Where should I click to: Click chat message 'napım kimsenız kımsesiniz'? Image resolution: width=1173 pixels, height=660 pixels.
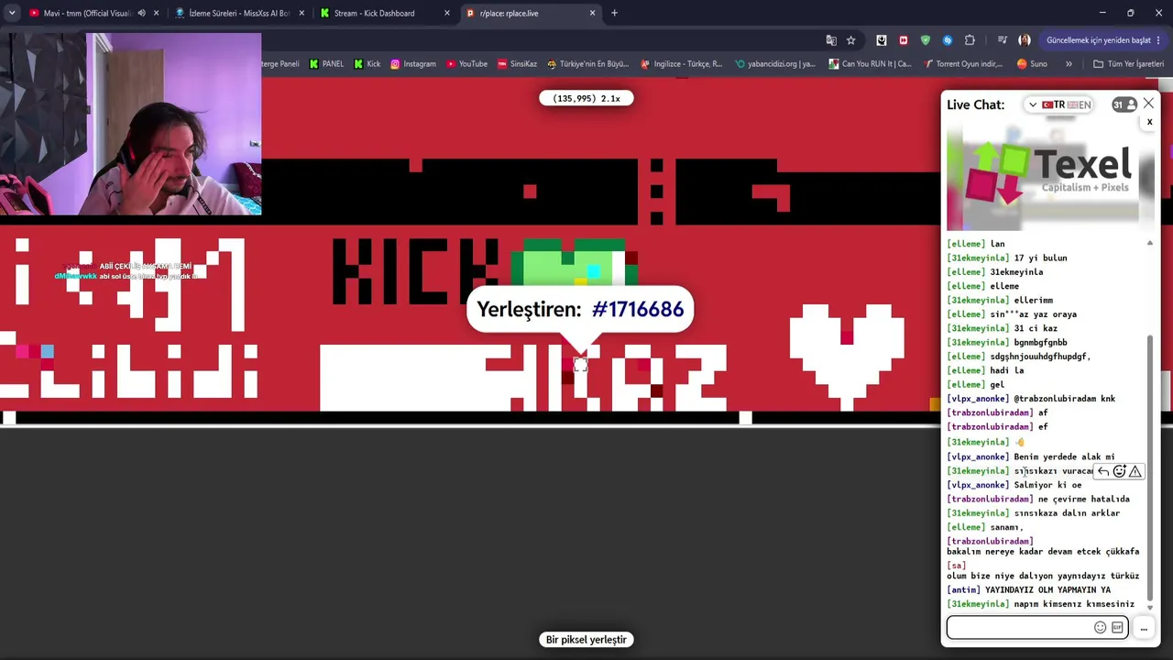(1074, 605)
